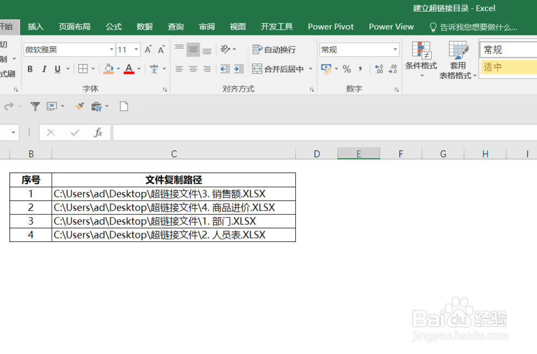Viewport: 537px width, 354px height.
Task: Click 告诉我您想要做什么 search box
Action: pos(473,27)
